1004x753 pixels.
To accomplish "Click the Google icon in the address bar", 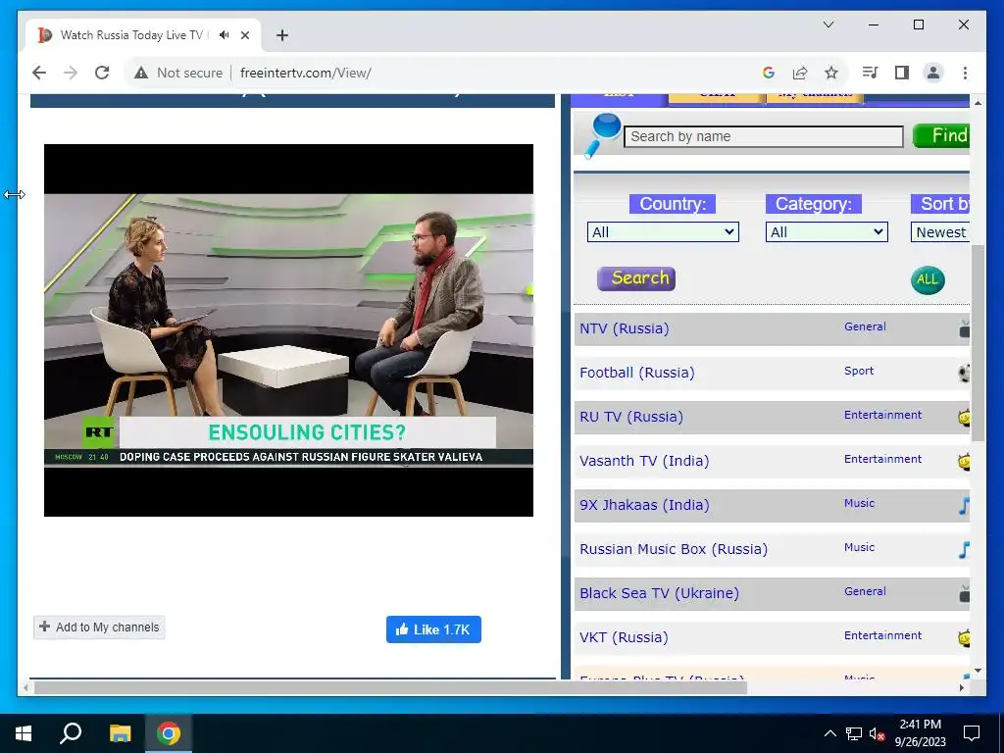I will pos(769,73).
